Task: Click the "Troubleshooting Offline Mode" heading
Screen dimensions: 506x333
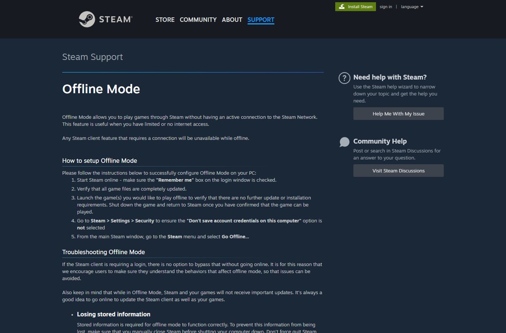Action: pyautogui.click(x=104, y=252)
